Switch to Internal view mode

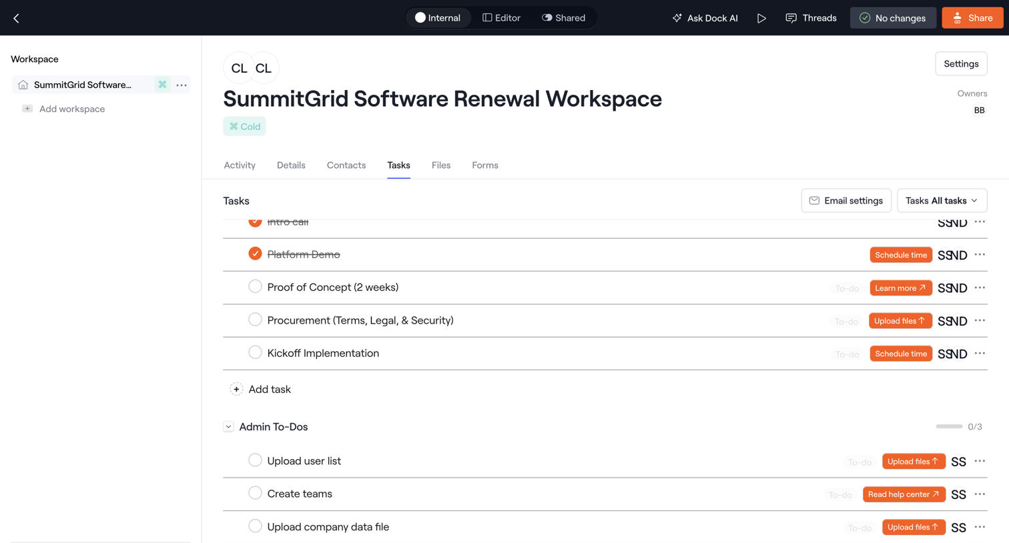tap(438, 18)
